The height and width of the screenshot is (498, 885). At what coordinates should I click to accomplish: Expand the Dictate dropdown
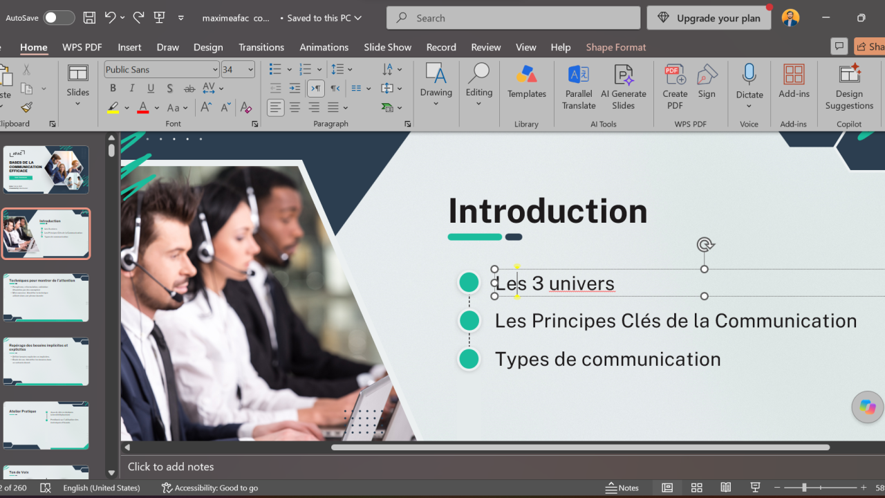(749, 107)
